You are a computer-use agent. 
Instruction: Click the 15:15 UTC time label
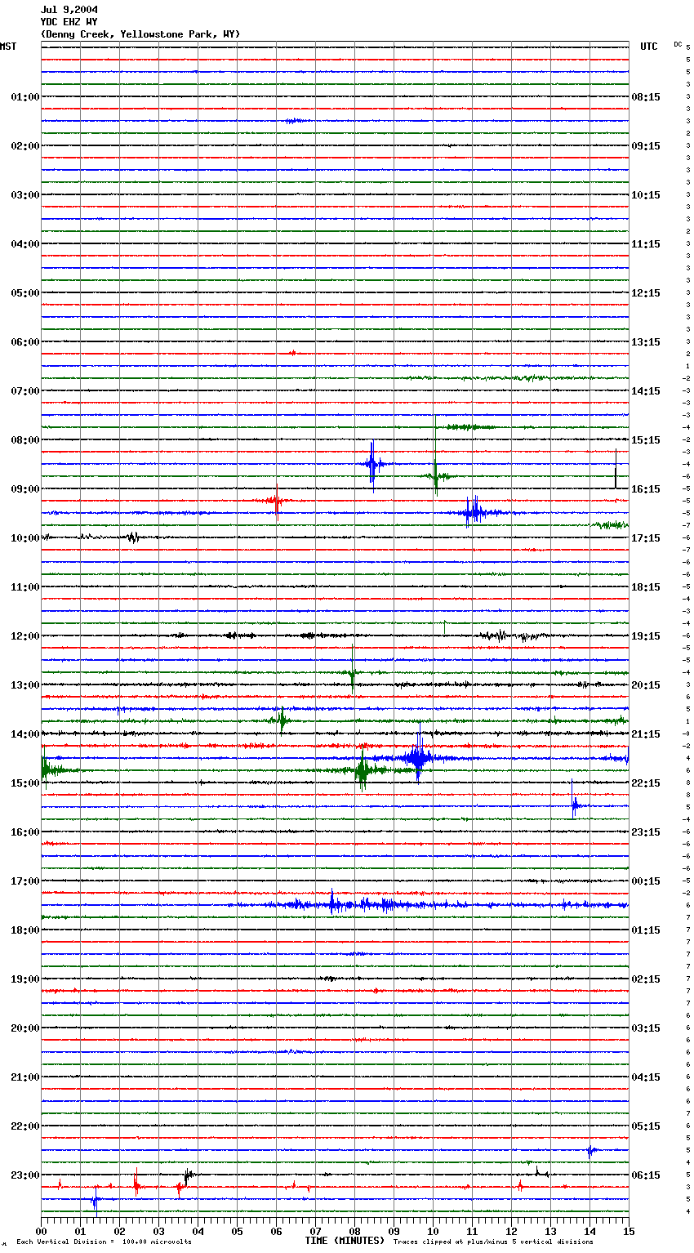point(646,440)
